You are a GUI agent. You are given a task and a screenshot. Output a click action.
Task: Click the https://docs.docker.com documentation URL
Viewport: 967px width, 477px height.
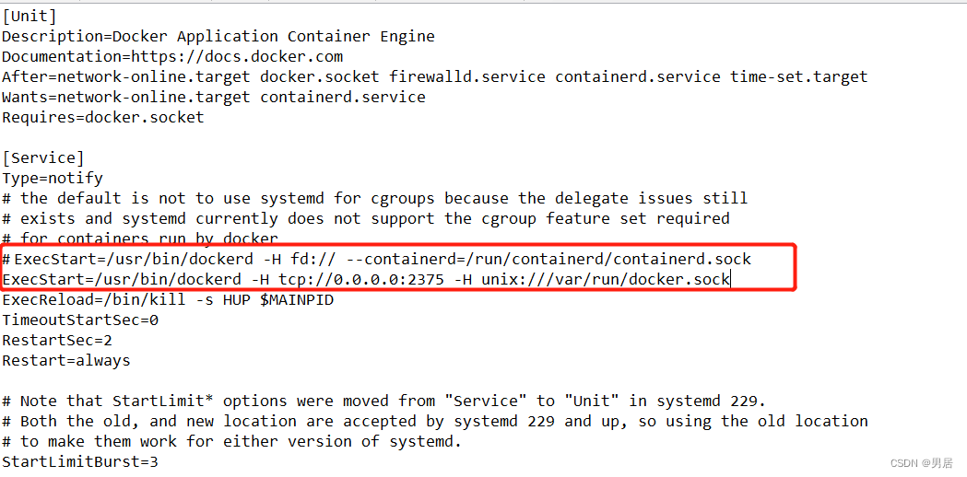click(x=236, y=57)
